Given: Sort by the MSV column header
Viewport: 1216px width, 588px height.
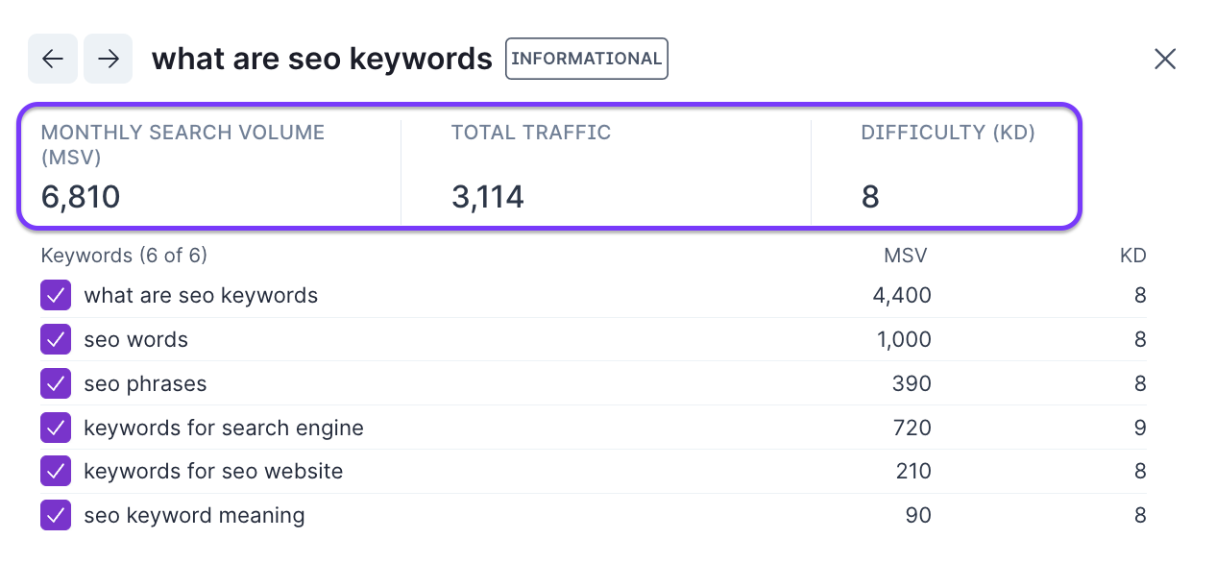Looking at the screenshot, I should 905,256.
